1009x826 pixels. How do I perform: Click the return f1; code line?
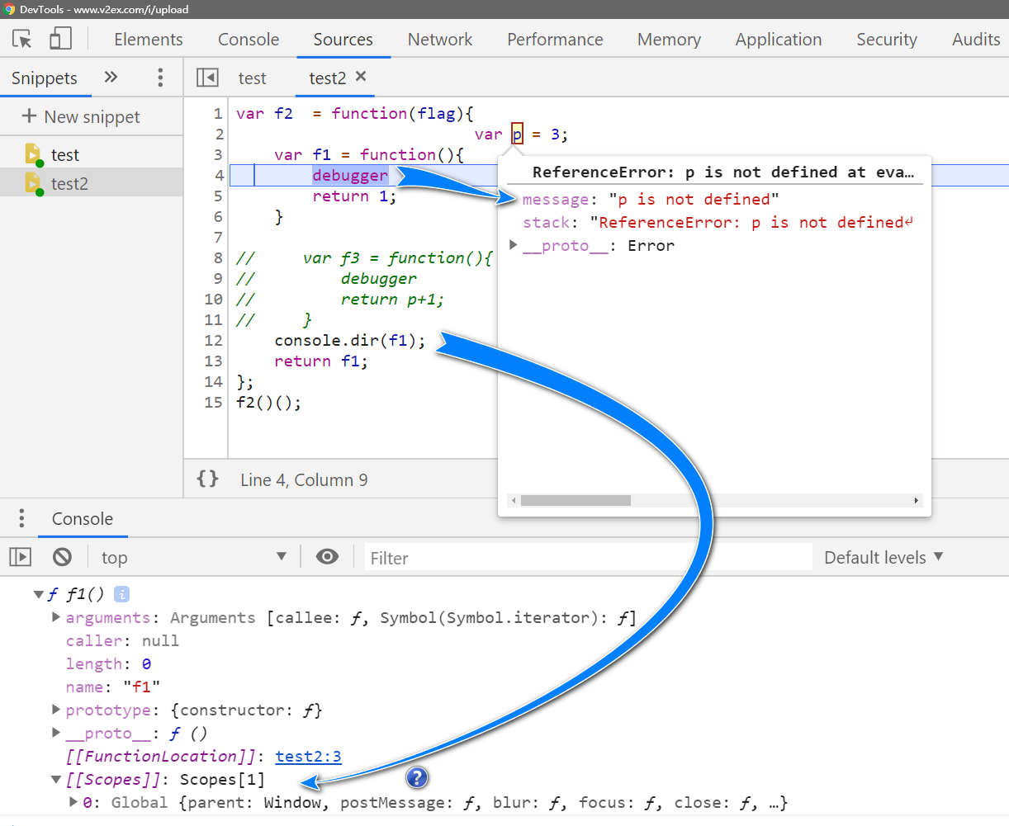(321, 361)
